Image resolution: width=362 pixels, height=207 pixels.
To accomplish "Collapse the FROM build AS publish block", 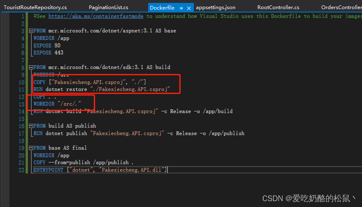I will click(x=31, y=126).
